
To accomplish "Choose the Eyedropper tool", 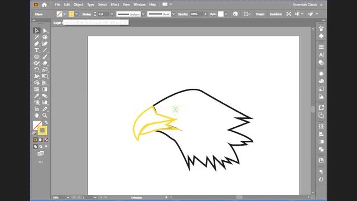I will tap(36, 95).
